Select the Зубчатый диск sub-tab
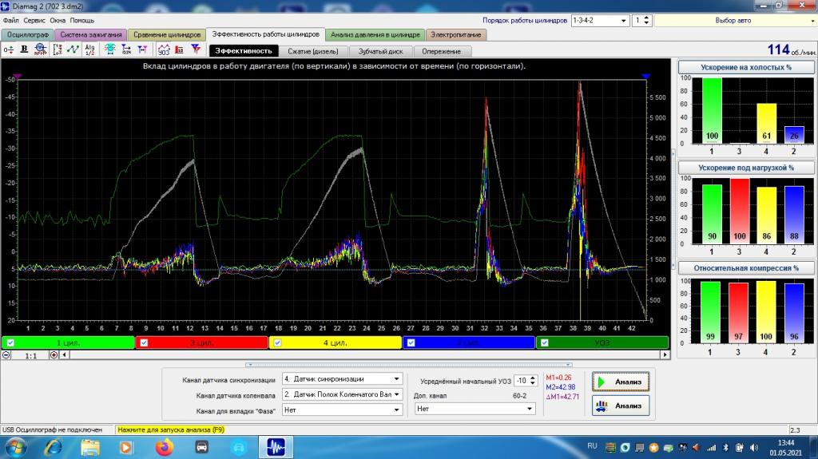Image resolution: width=818 pixels, height=459 pixels. [380, 51]
